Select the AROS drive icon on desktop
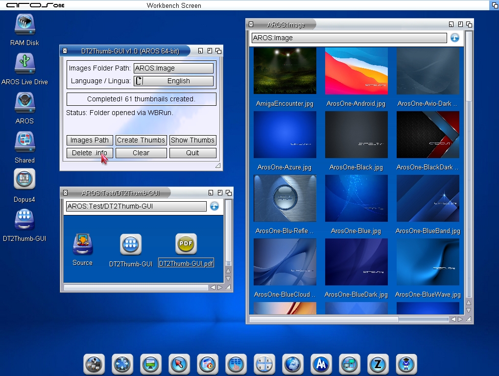This screenshot has width=499, height=376. click(25, 102)
